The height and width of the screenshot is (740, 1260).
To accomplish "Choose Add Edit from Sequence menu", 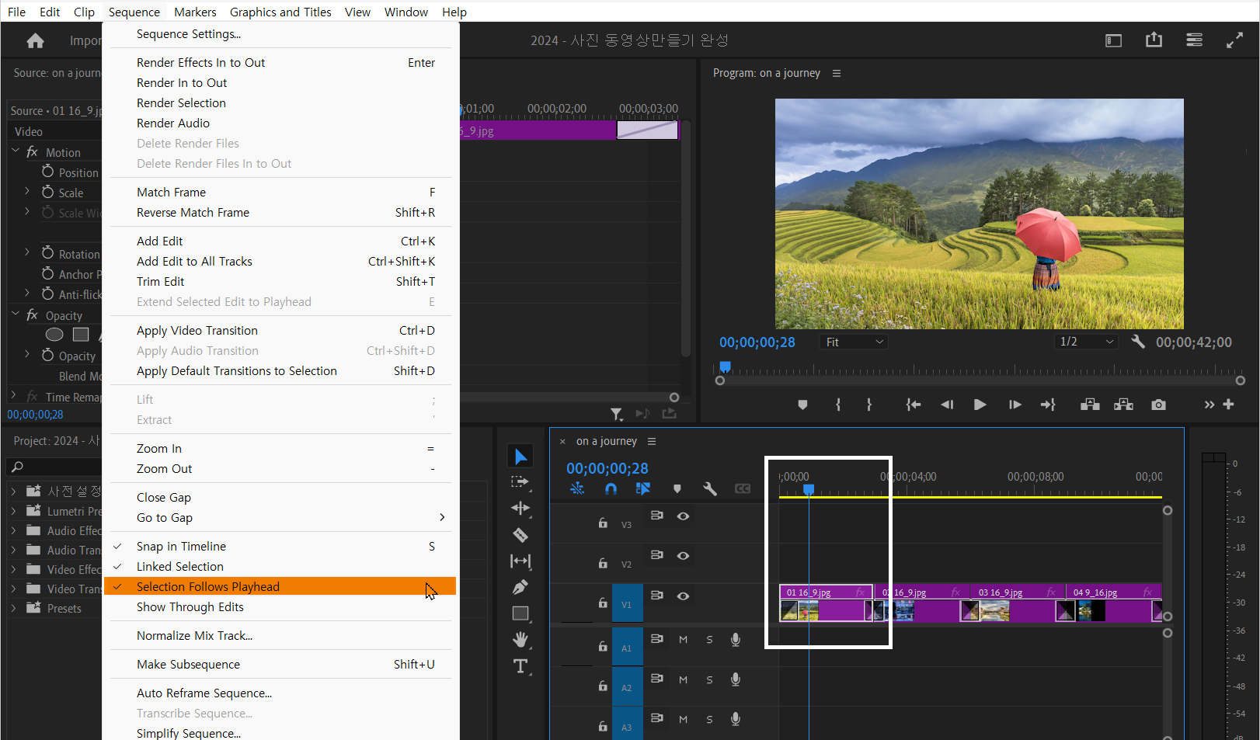I will (280, 241).
